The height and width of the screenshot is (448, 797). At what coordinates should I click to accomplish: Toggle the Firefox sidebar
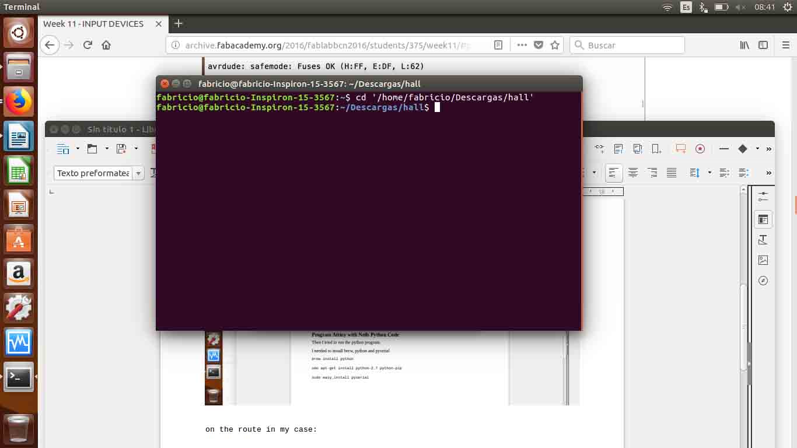[763, 45]
